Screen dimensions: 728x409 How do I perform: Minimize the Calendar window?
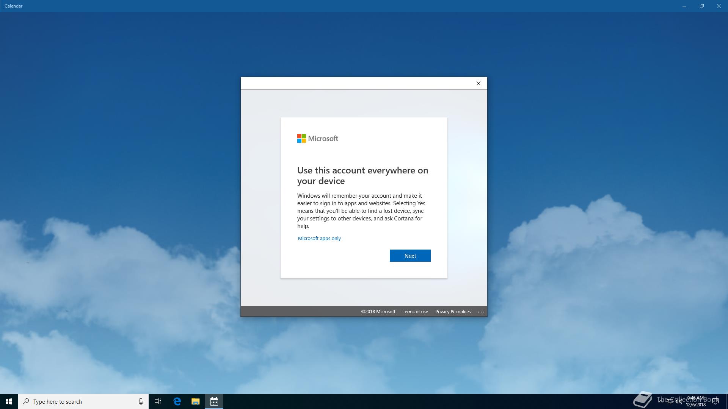pos(684,6)
